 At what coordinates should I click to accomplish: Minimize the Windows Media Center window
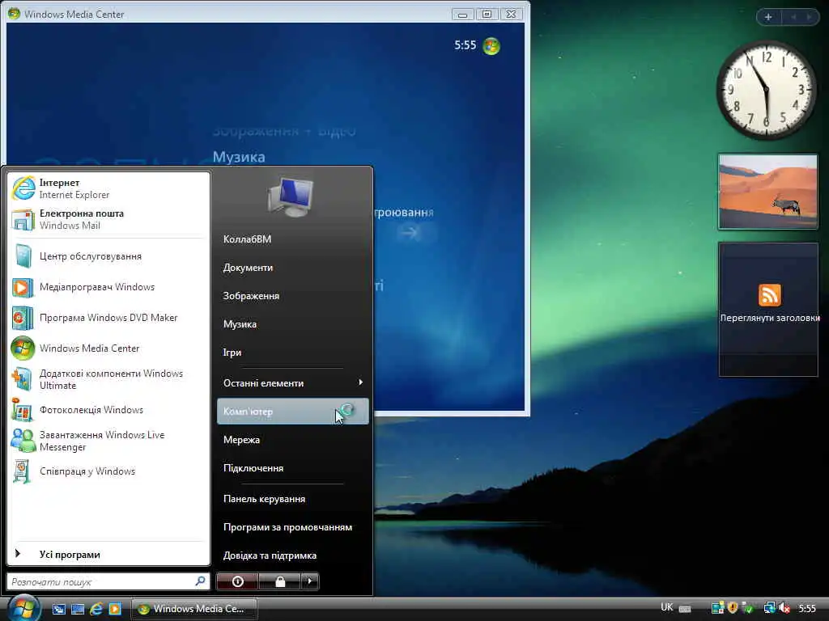462,15
